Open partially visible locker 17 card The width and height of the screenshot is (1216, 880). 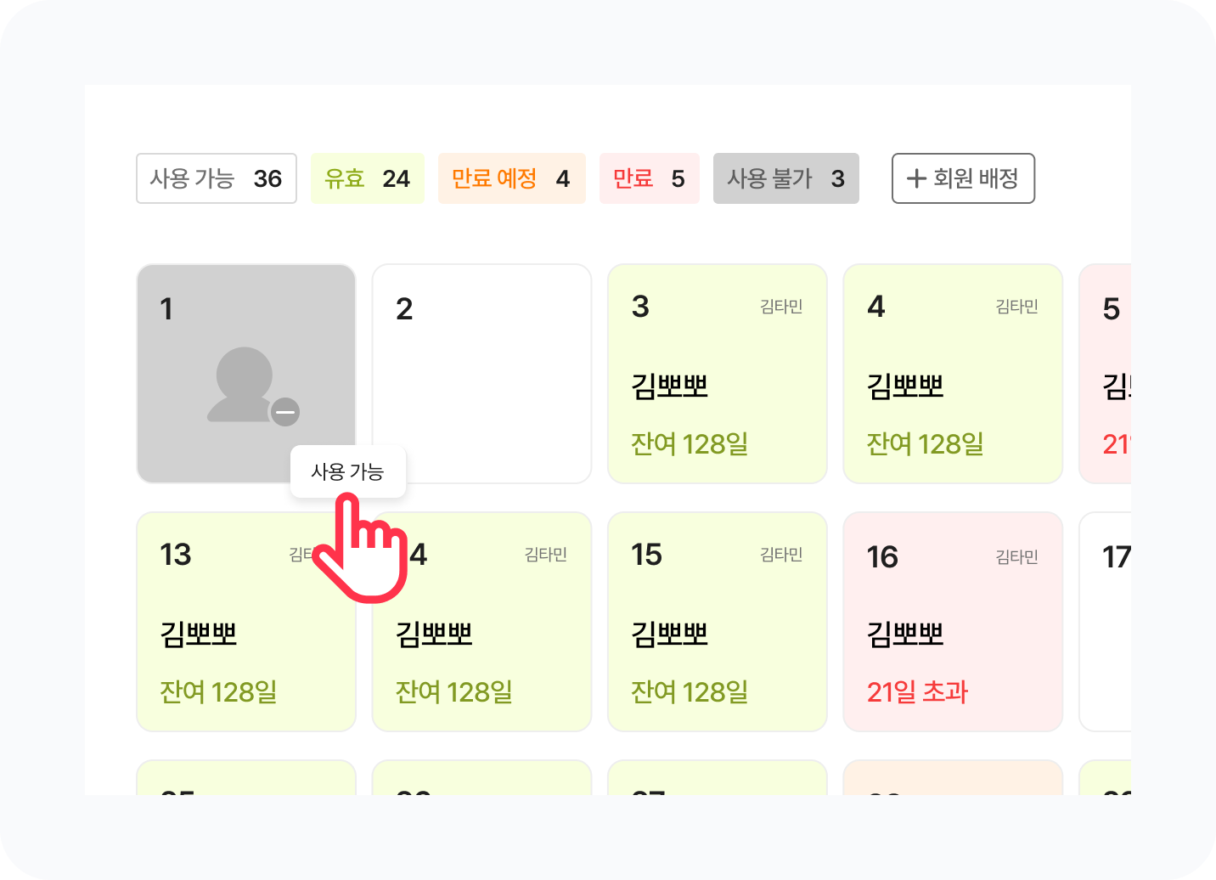click(x=1106, y=621)
